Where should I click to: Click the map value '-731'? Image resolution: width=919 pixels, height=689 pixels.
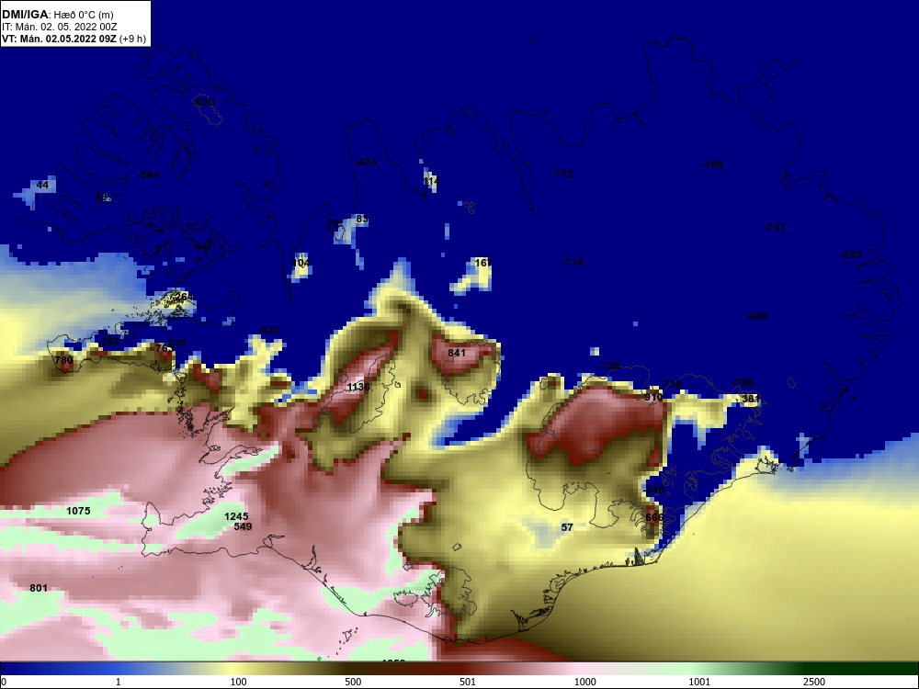pyautogui.click(x=774, y=227)
